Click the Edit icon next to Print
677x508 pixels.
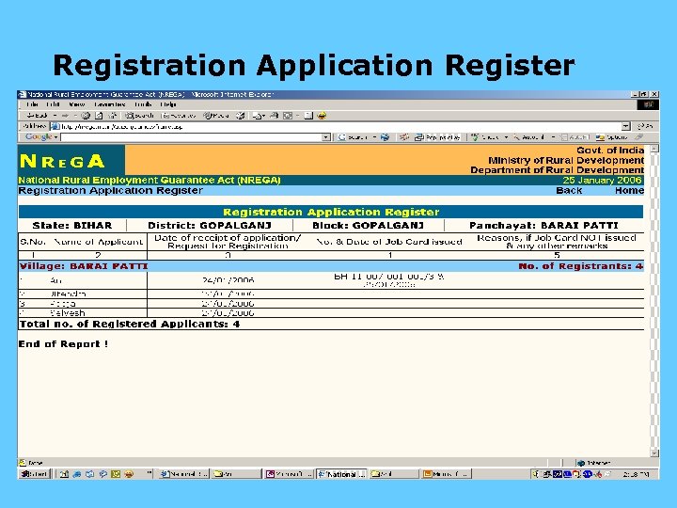pyautogui.click(x=288, y=116)
